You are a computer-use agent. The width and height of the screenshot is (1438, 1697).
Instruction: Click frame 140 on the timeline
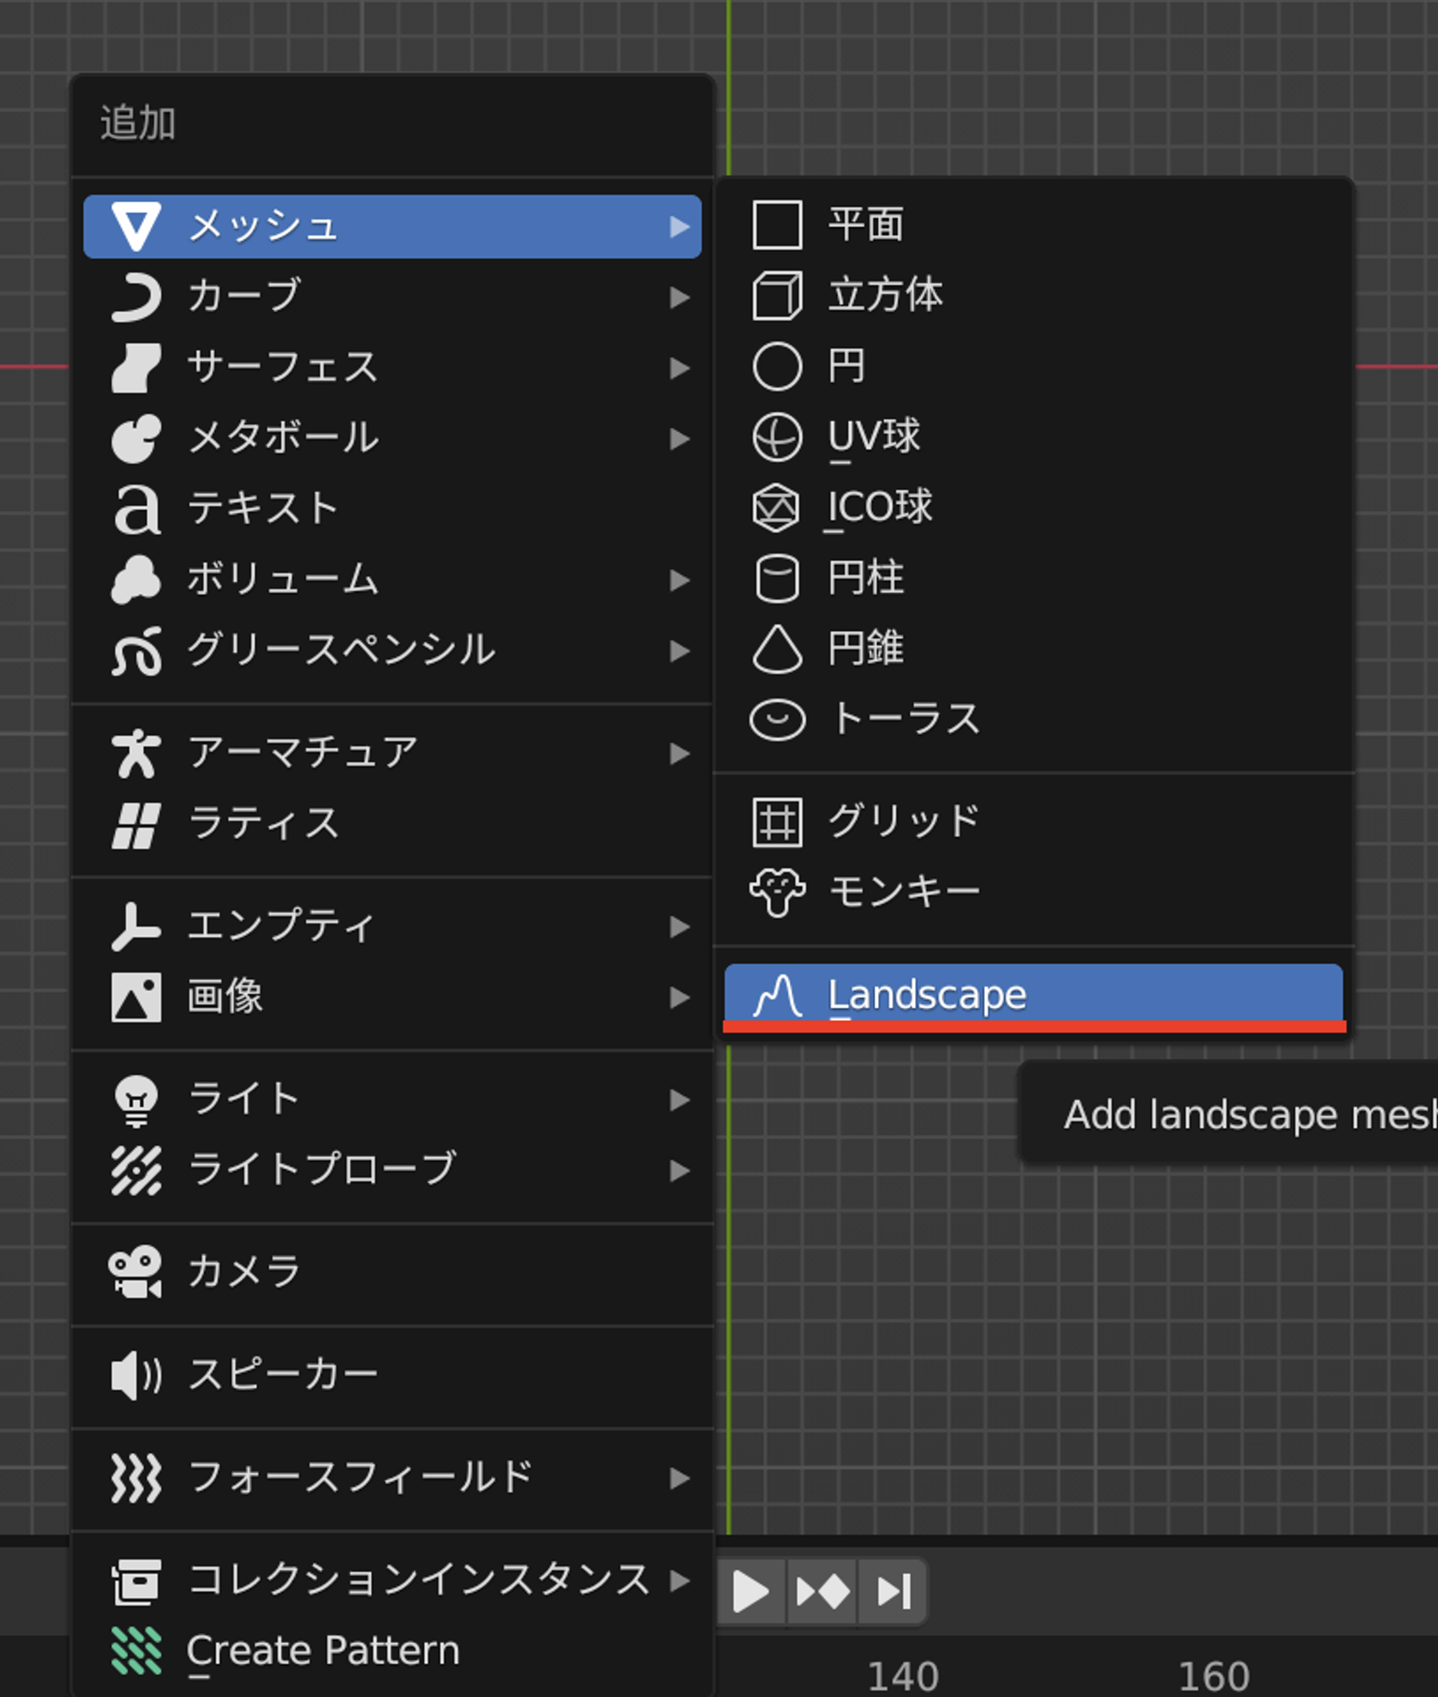coord(903,1677)
